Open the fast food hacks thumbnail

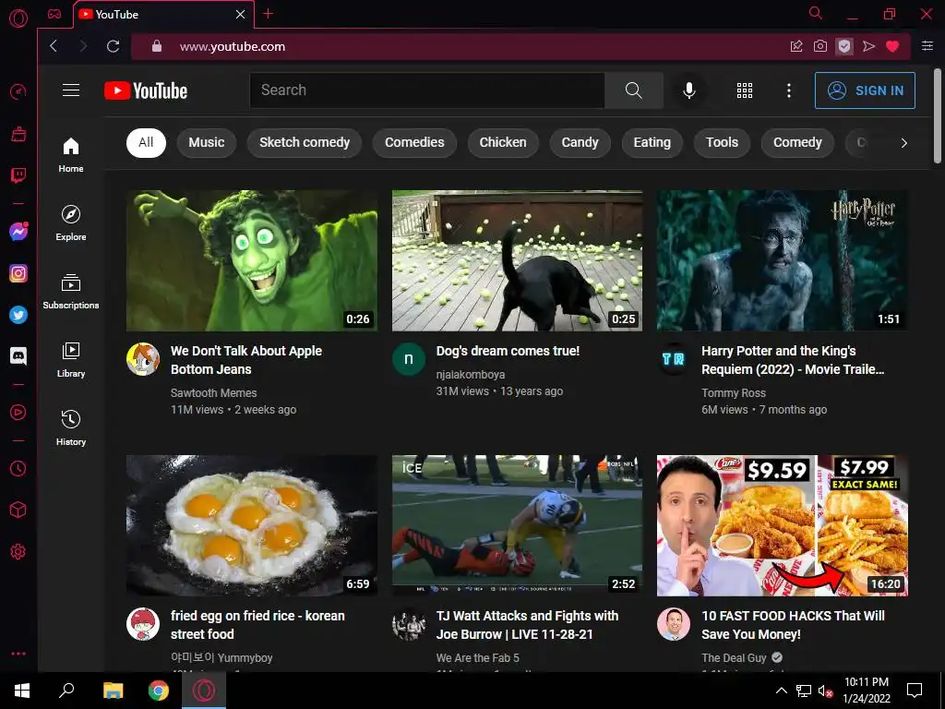[x=783, y=525]
